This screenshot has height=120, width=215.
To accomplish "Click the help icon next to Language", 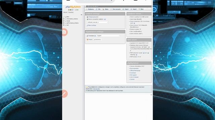I will 95,36.
